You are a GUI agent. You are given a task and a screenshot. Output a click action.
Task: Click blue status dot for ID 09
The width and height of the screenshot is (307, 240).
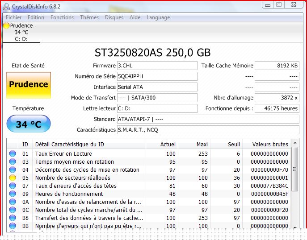coord(13,194)
